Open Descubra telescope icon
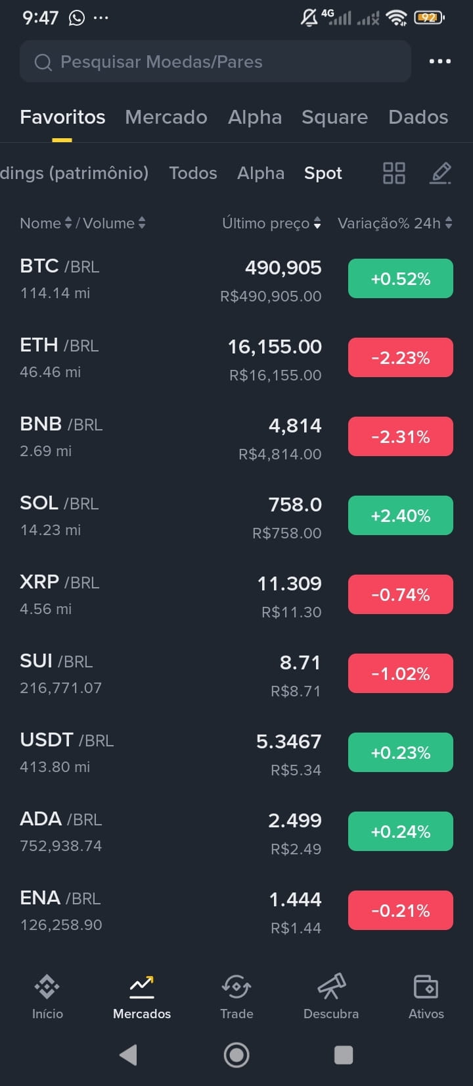 coord(331,987)
